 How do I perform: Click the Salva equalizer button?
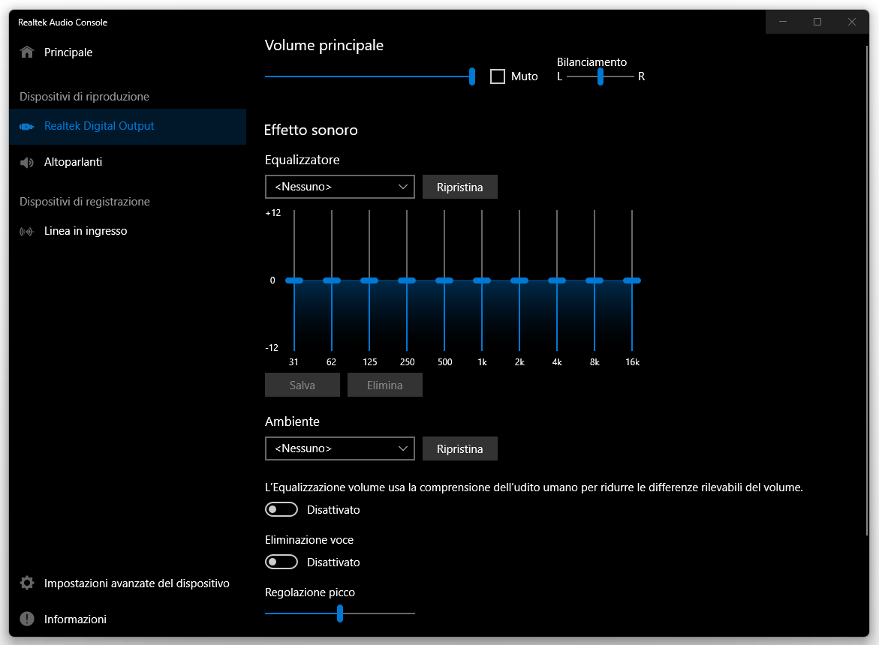[303, 385]
